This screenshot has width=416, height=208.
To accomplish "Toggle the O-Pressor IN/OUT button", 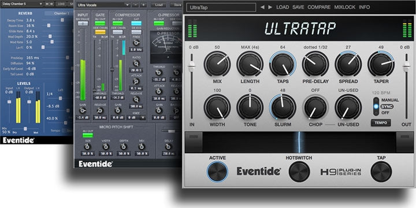I will tap(159, 23).
